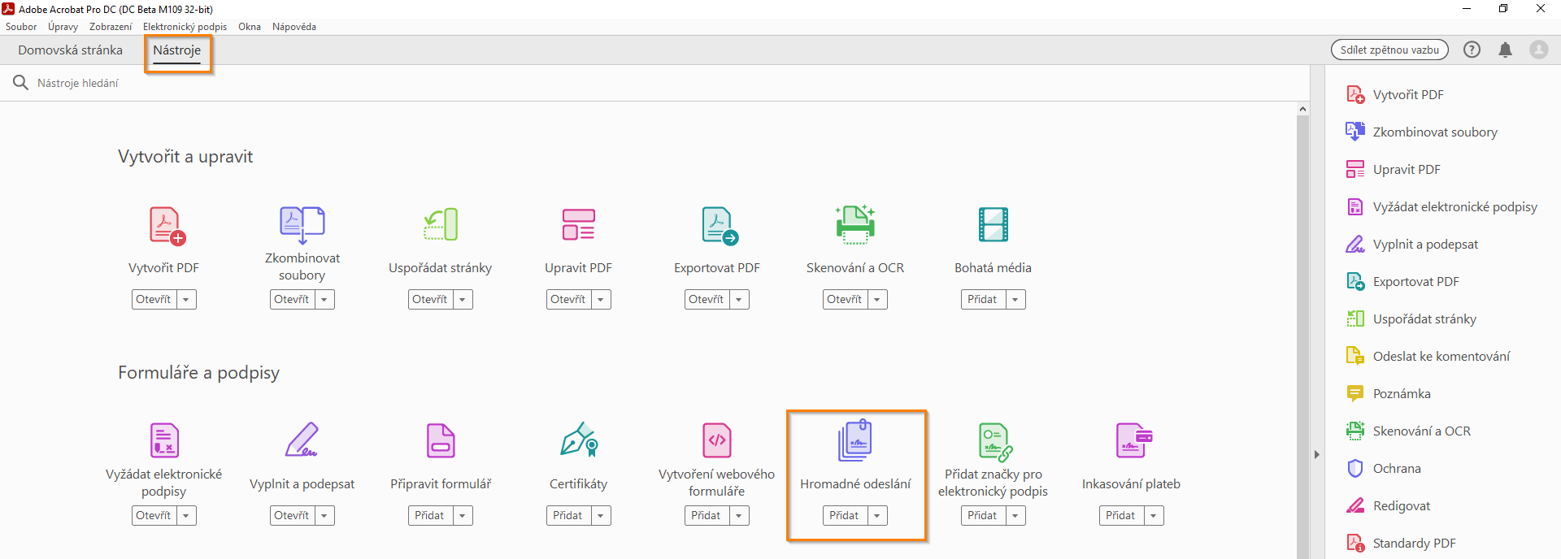
Task: Click the user profile avatar icon
Action: (x=1538, y=50)
